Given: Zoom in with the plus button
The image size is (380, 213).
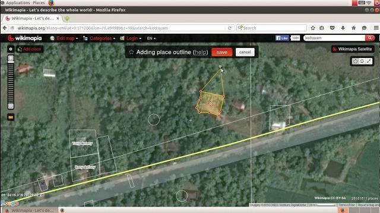Looking at the screenshot, I should [11, 58].
